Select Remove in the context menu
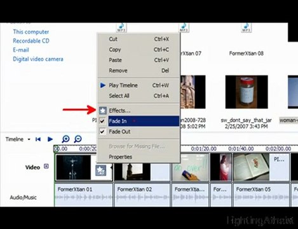Viewport: 298px width, 229px height. pyautogui.click(x=139, y=71)
